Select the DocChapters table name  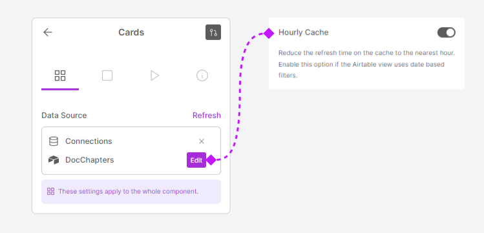90,160
